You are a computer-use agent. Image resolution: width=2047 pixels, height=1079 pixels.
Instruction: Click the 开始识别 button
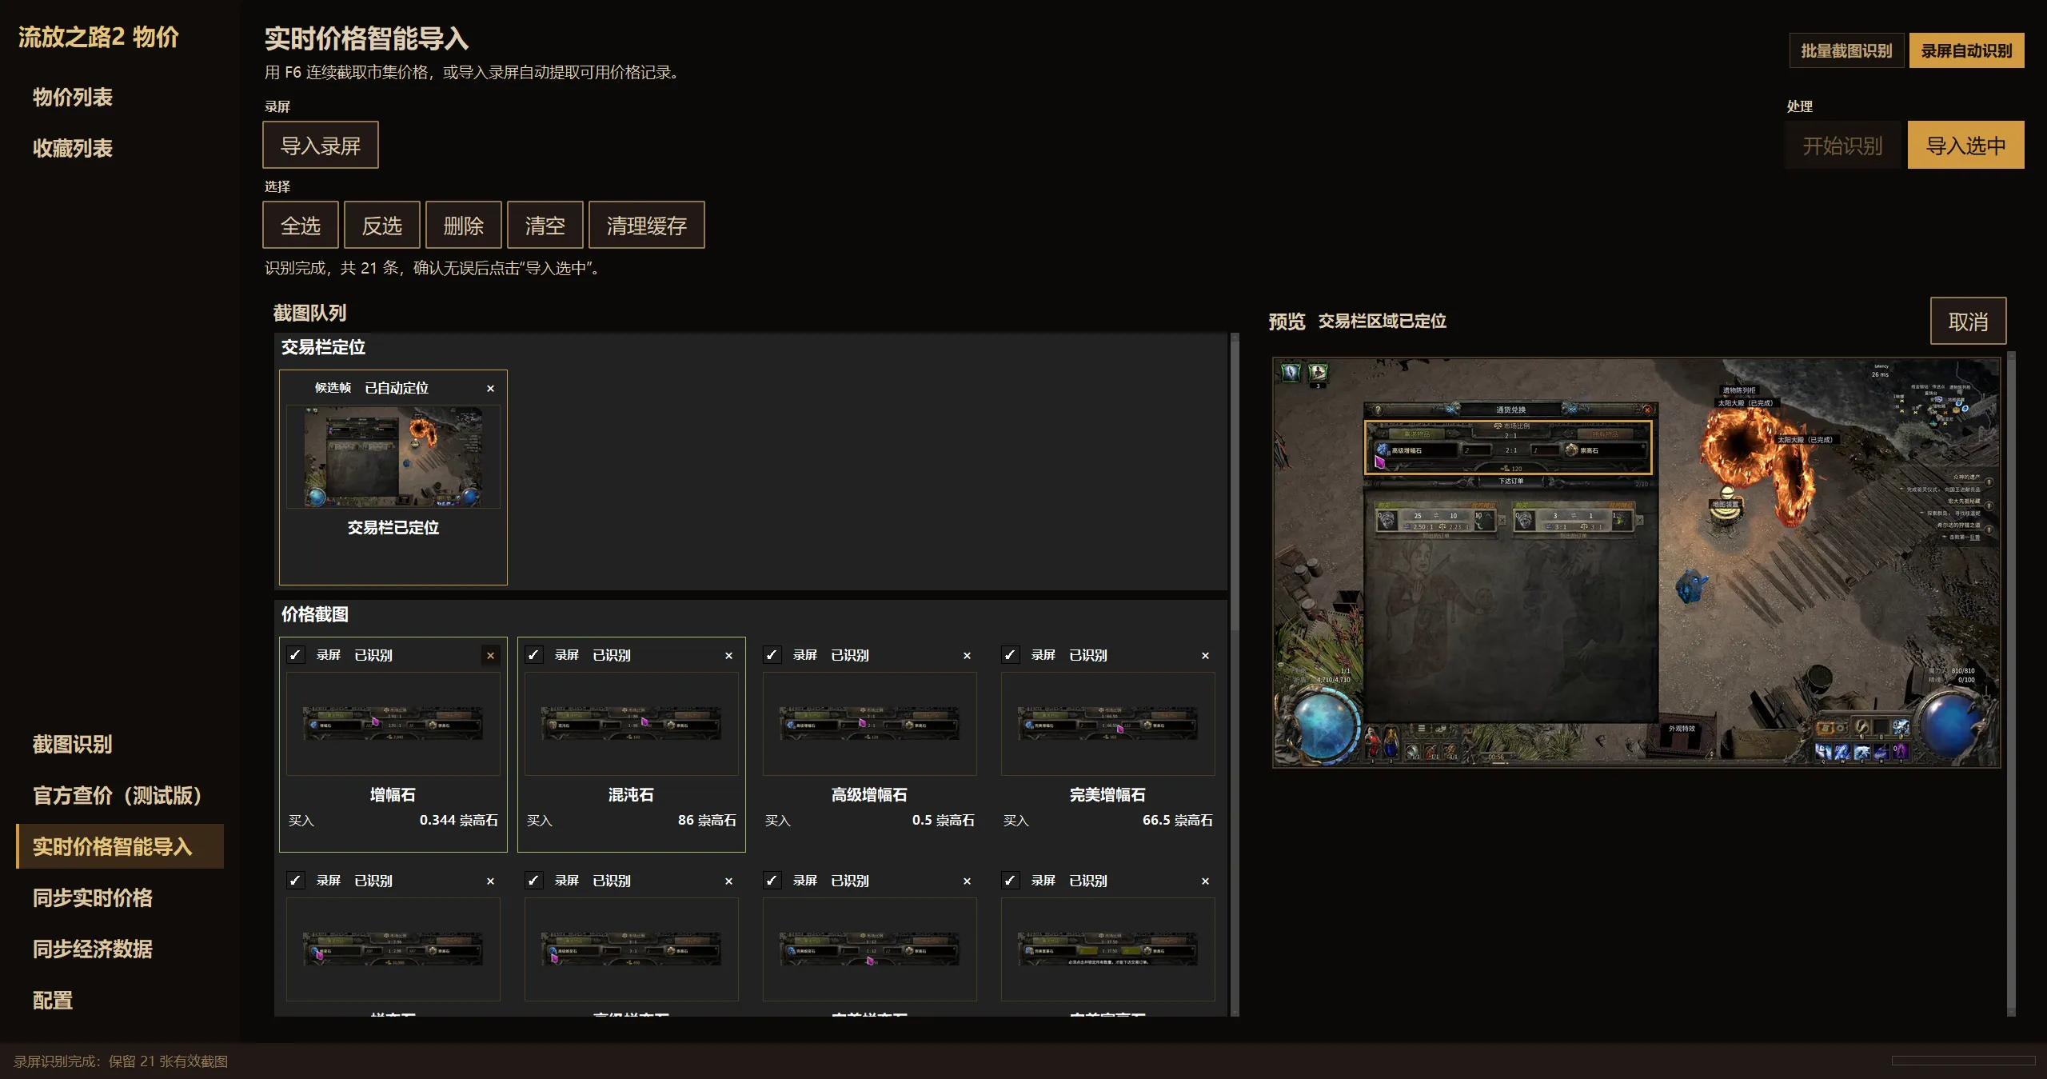[1842, 146]
